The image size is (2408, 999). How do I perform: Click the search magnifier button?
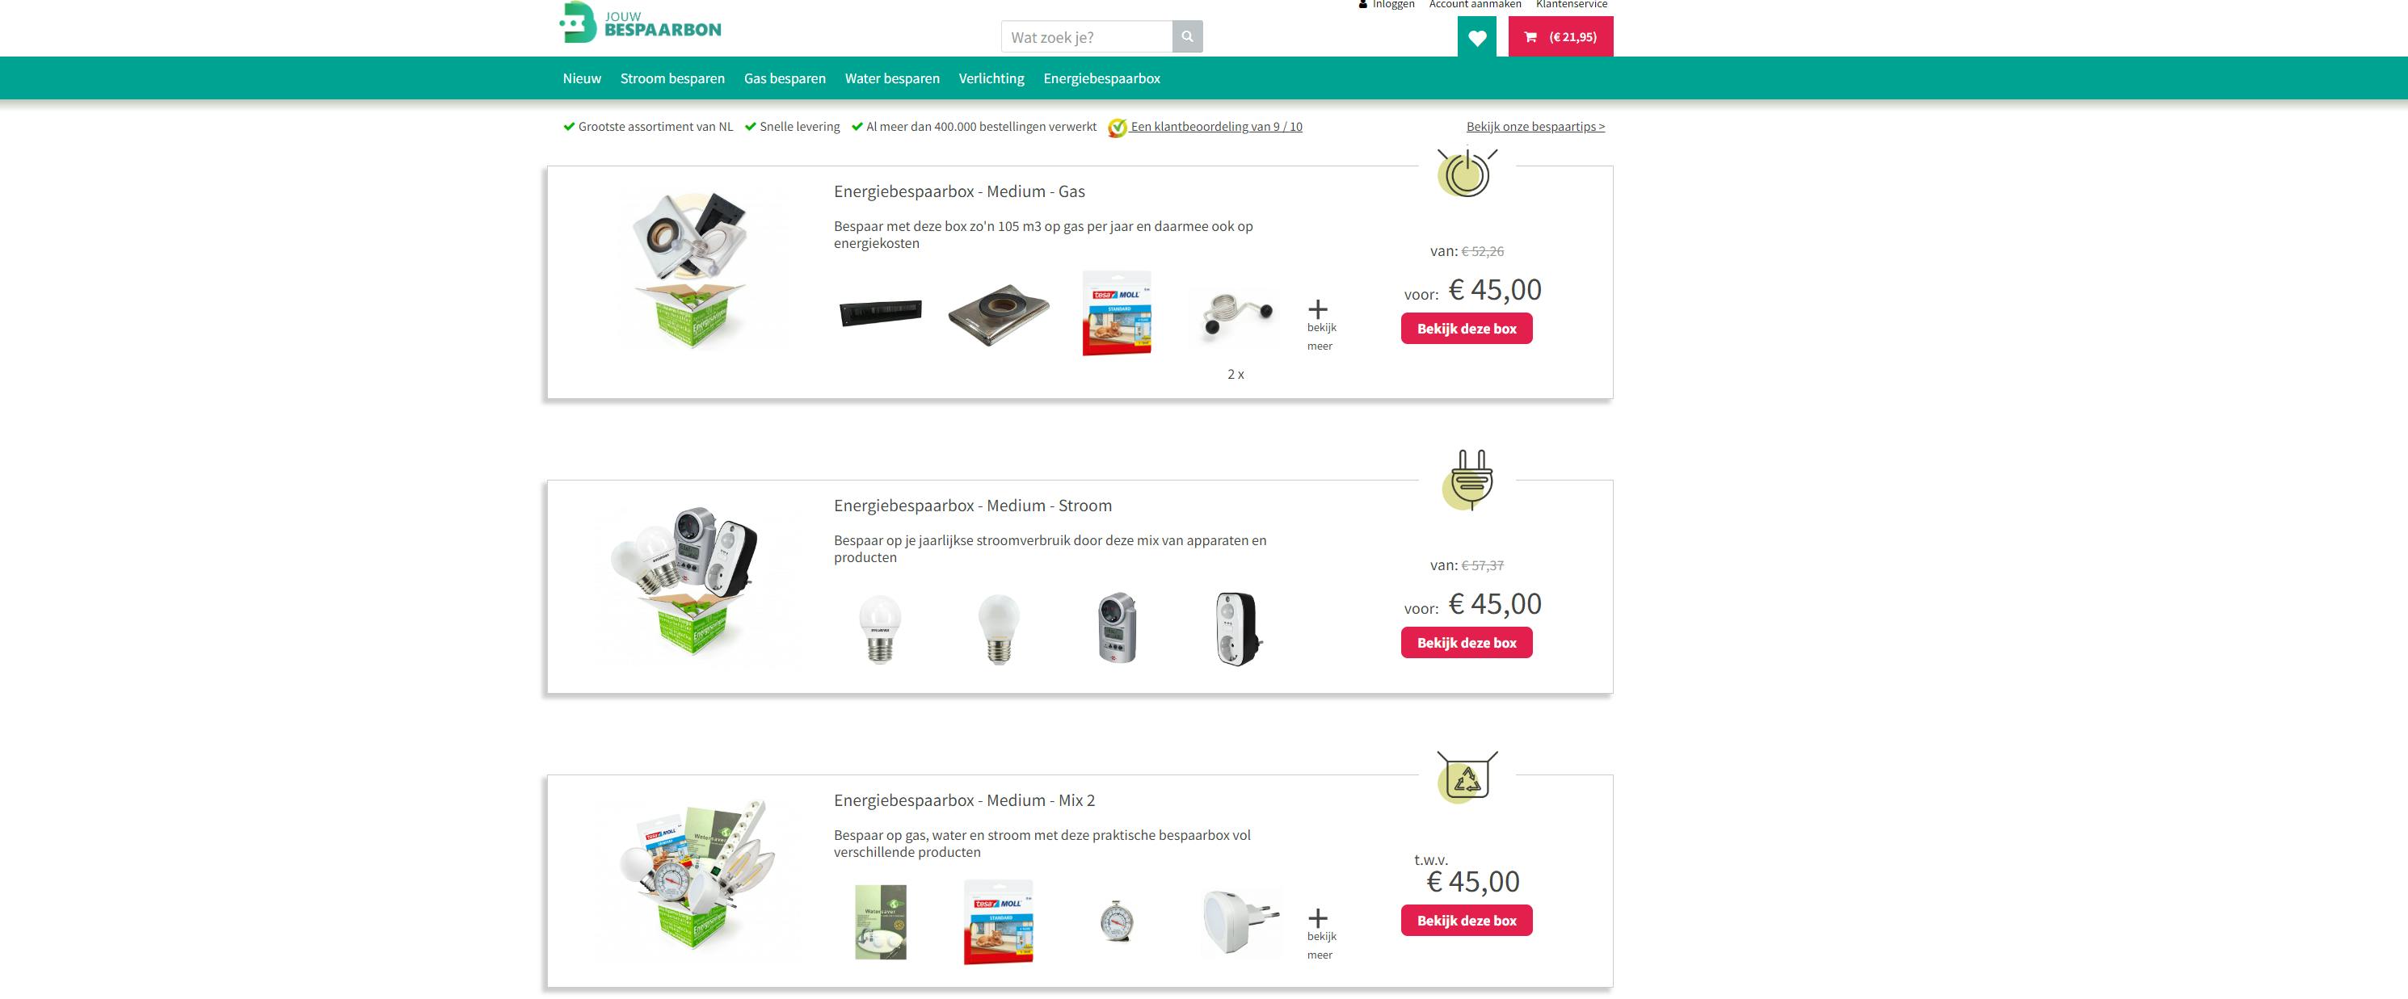coord(1187,36)
